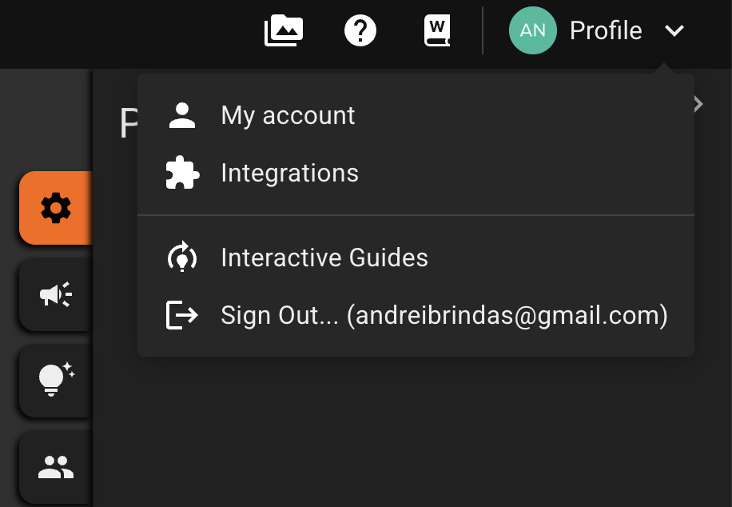Sign out of andreibrindas@gmail.com

[x=444, y=315]
